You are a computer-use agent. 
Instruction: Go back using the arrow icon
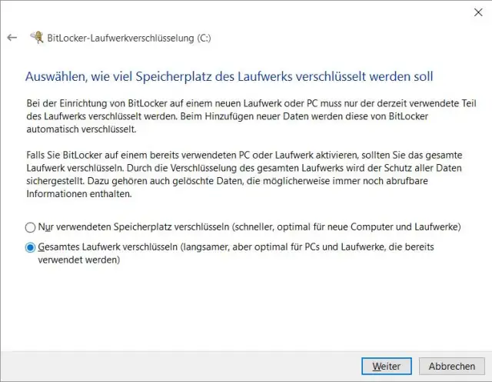coord(12,38)
